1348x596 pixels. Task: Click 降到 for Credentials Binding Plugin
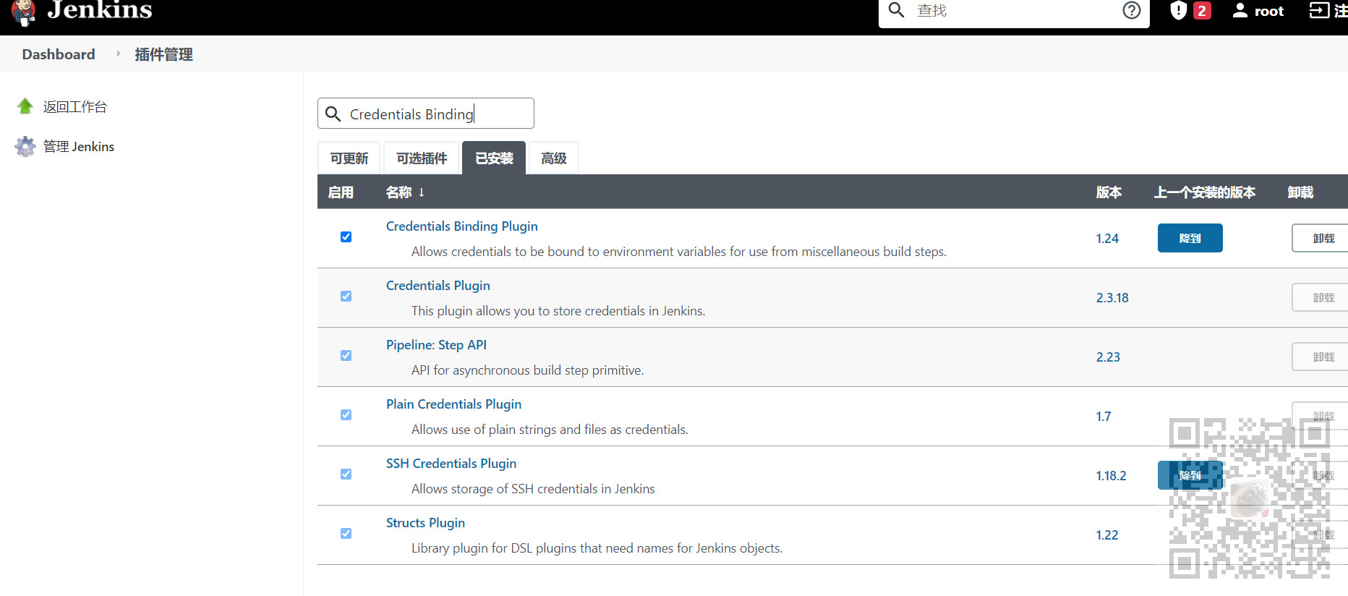coord(1190,238)
